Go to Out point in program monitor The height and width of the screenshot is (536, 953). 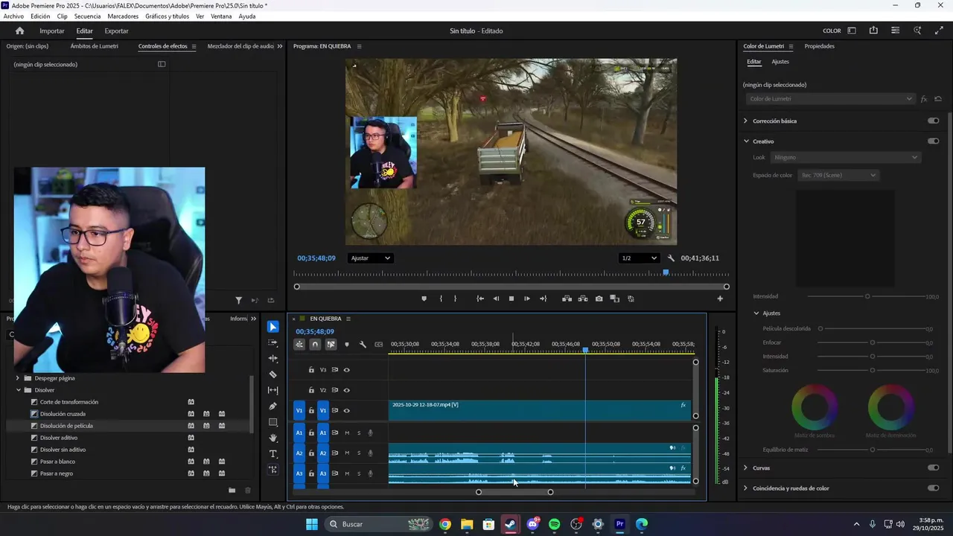pos(543,299)
